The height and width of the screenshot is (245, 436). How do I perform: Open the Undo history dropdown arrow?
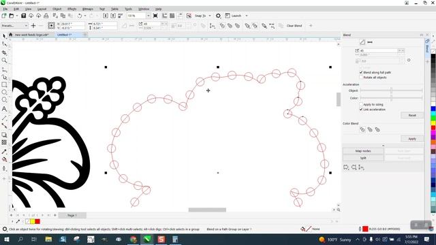pyautogui.click(x=85, y=16)
